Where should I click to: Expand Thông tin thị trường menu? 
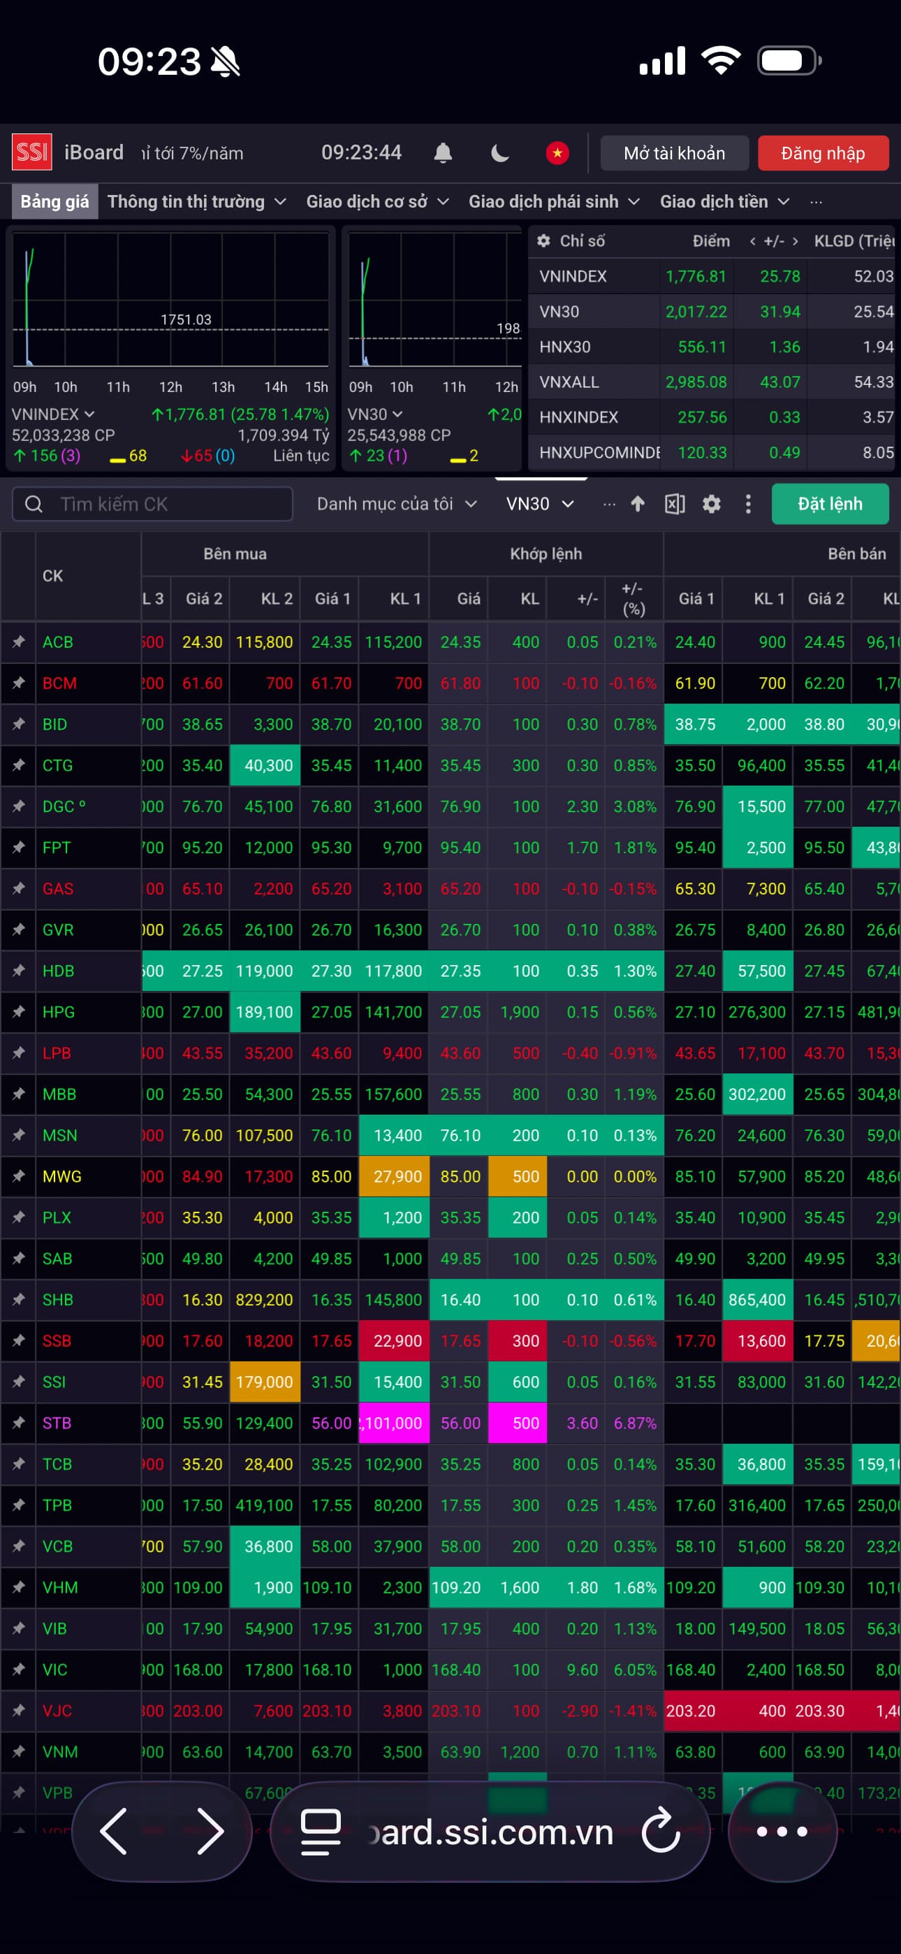coord(196,202)
